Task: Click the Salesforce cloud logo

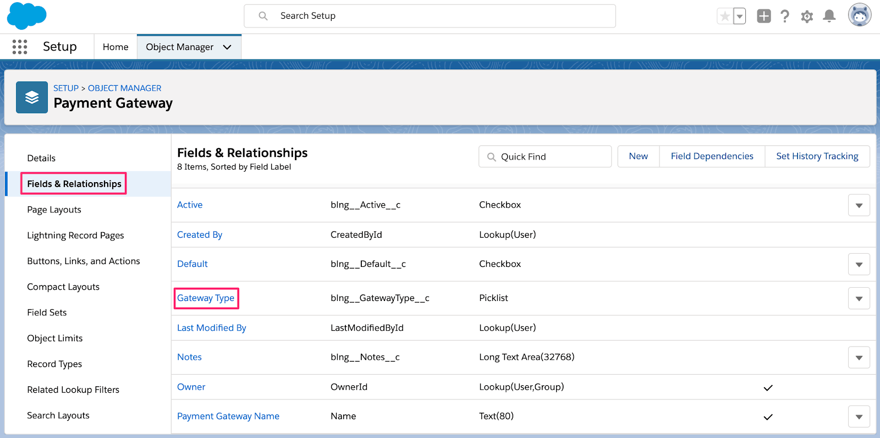Action: pyautogui.click(x=26, y=16)
